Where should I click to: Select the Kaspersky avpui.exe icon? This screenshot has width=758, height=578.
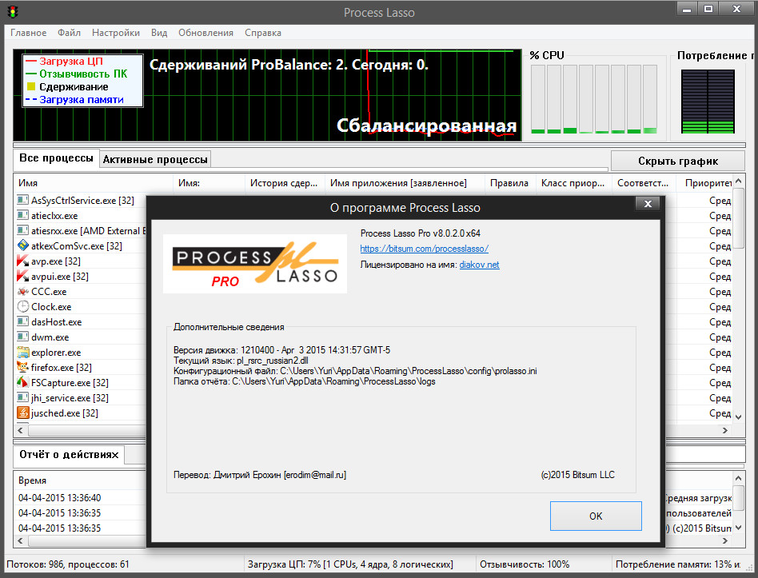[x=22, y=276]
